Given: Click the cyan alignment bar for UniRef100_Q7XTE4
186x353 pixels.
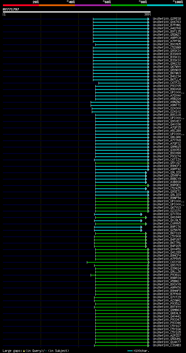Looking at the screenshot, I should (118, 214).
